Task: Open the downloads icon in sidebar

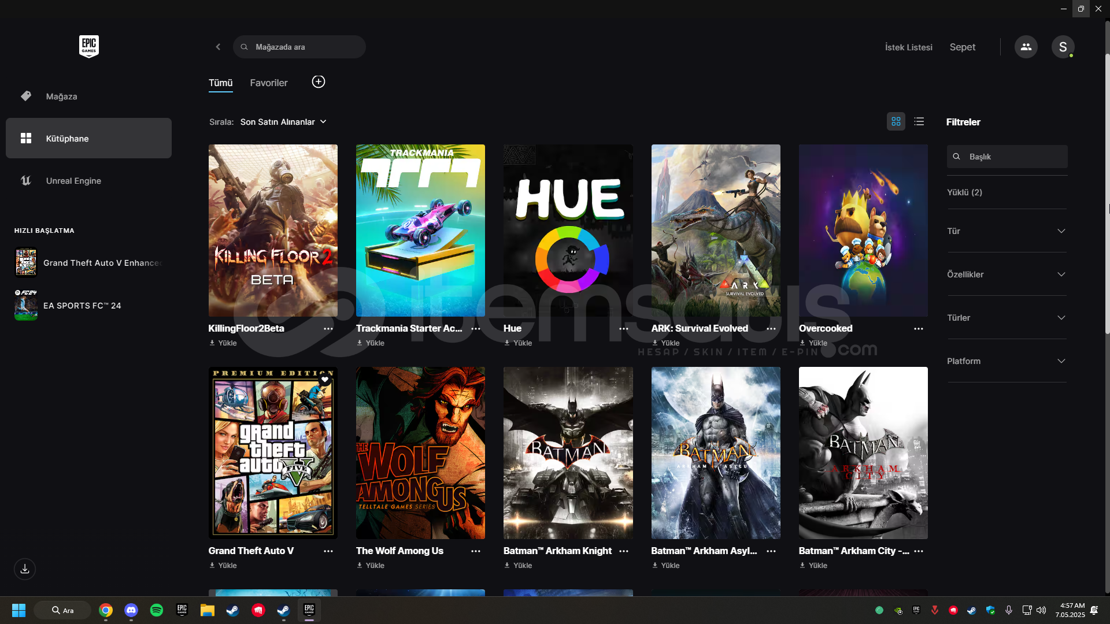Action: [25, 569]
